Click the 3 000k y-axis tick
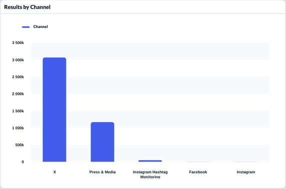The width and height of the screenshot is (286, 189). click(x=18, y=60)
